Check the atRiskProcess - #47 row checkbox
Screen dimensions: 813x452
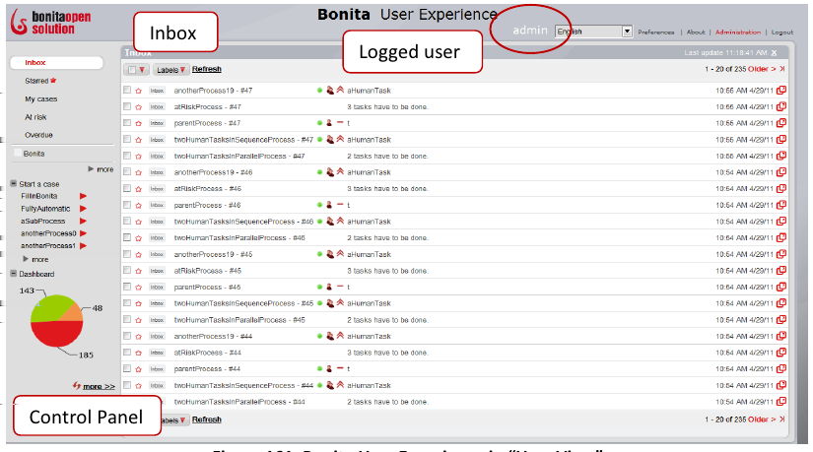(127, 106)
